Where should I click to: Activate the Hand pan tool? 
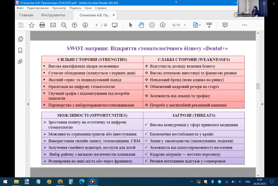(x=141, y=25)
